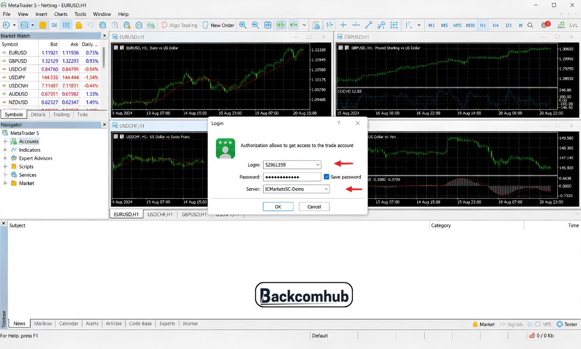This screenshot has height=349, width=581.
Task: Click the Market button in Toolbox bar
Action: (x=483, y=324)
